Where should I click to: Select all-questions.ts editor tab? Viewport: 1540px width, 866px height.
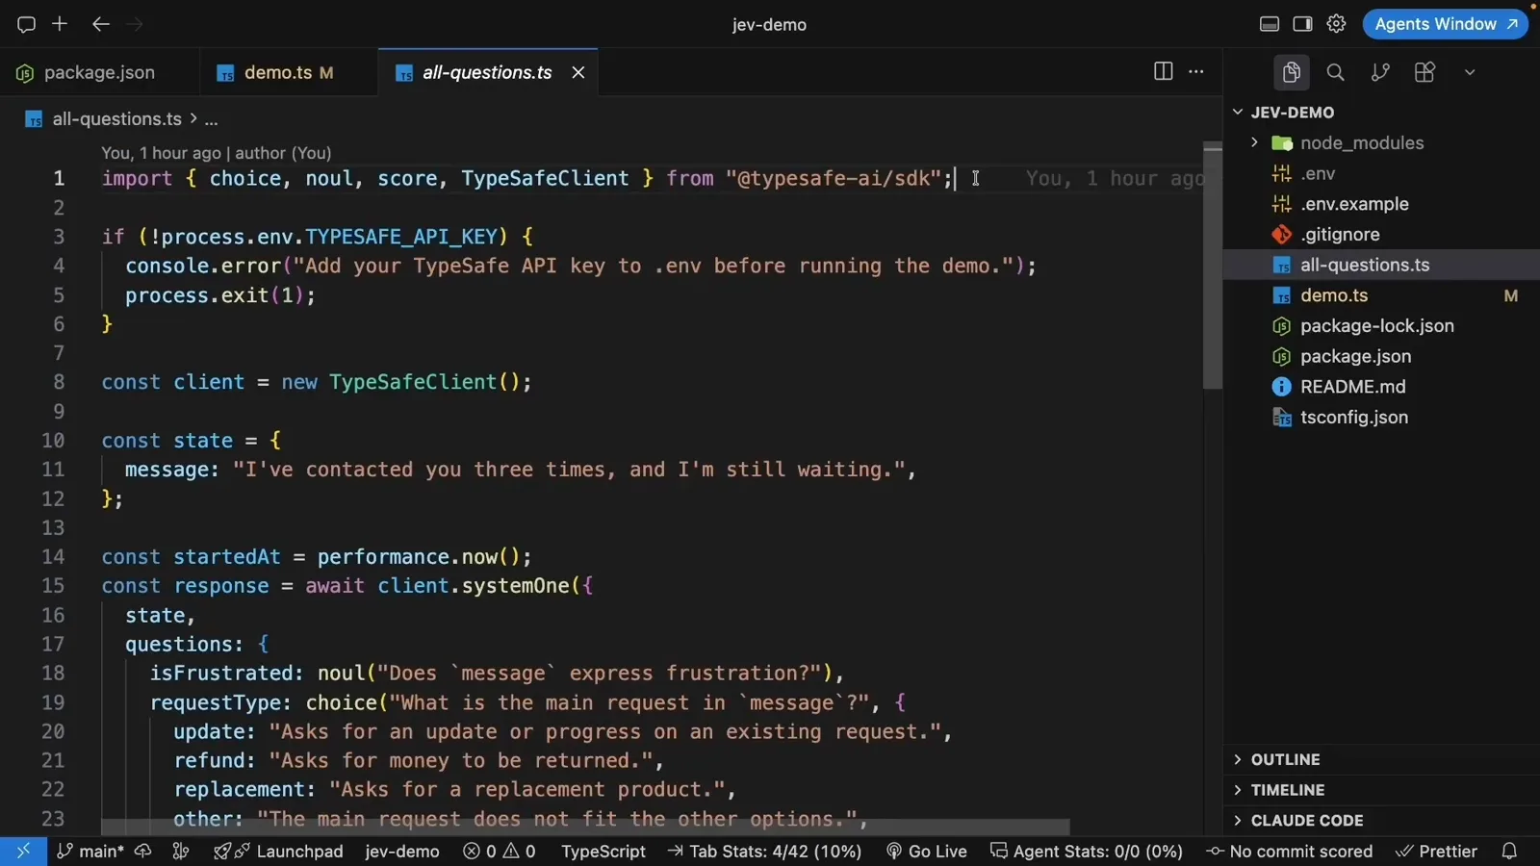tap(487, 72)
